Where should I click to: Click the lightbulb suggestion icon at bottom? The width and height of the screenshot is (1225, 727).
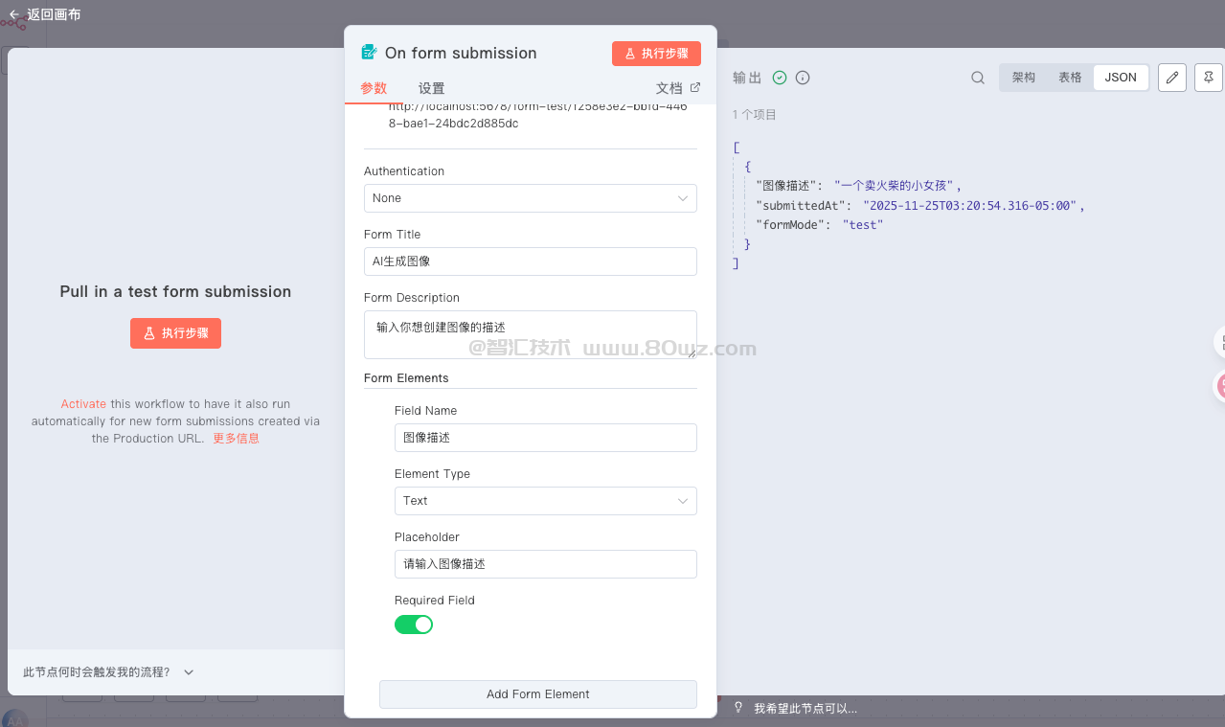pyautogui.click(x=738, y=708)
